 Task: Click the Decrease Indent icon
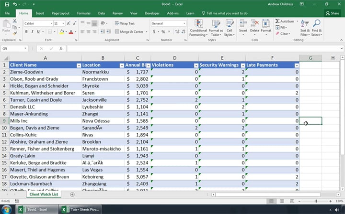[103, 32]
